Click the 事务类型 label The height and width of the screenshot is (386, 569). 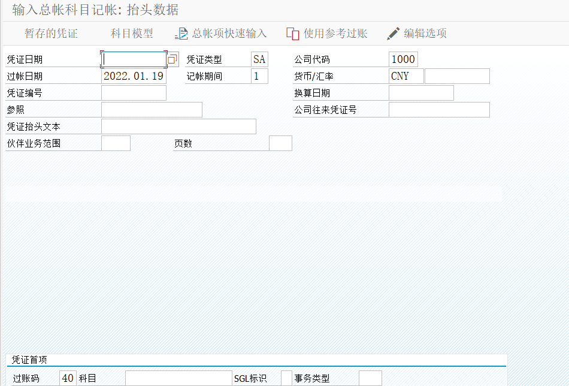pyautogui.click(x=312, y=378)
